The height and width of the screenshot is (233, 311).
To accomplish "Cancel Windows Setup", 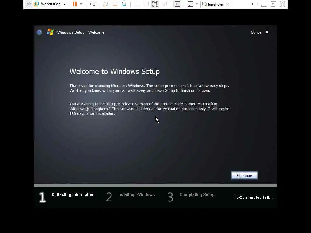I will [259, 32].
